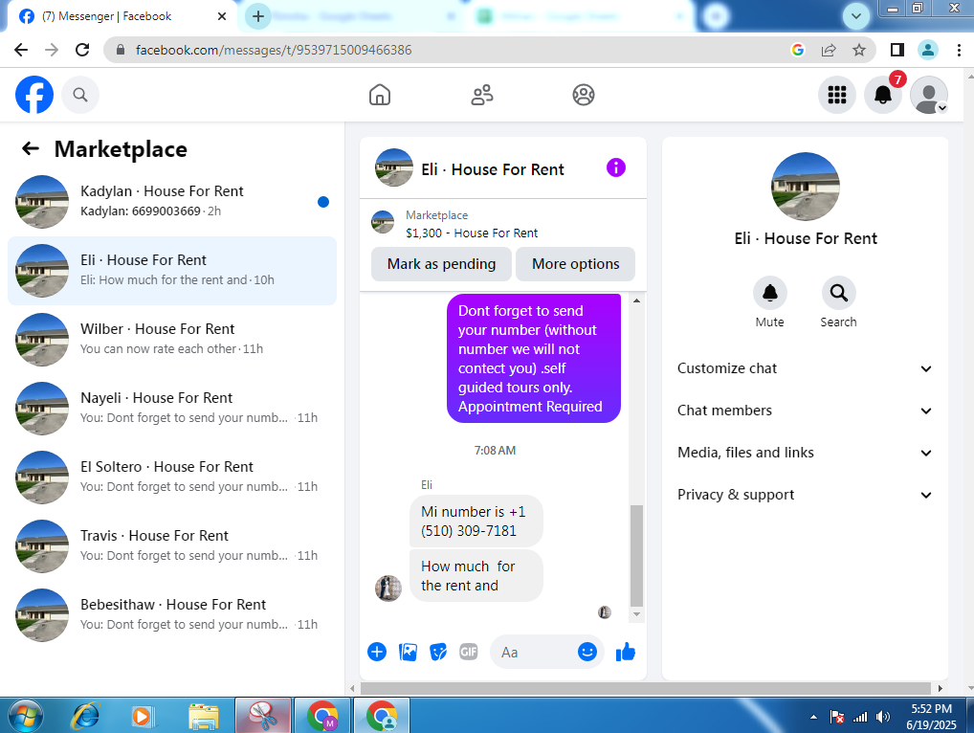Expand Chat members section
The height and width of the screenshot is (733, 974).
[805, 411]
